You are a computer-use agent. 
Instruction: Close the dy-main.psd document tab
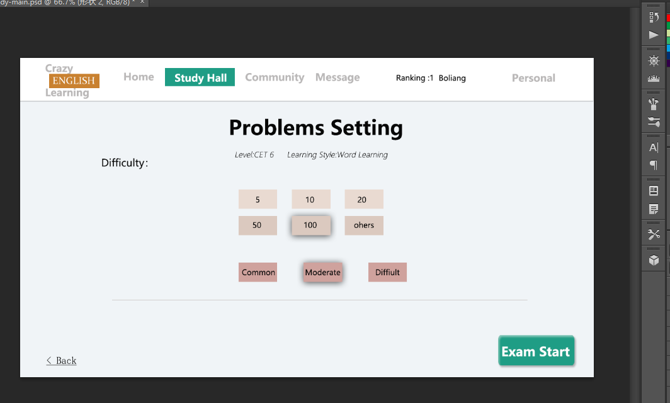pos(142,3)
